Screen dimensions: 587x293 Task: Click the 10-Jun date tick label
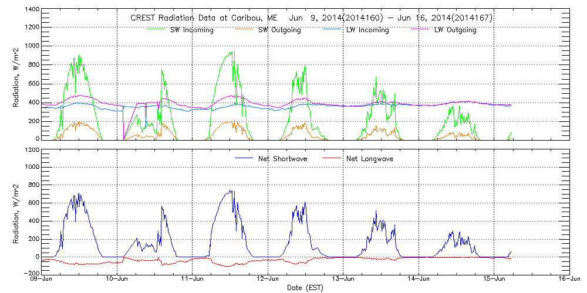click(x=117, y=280)
